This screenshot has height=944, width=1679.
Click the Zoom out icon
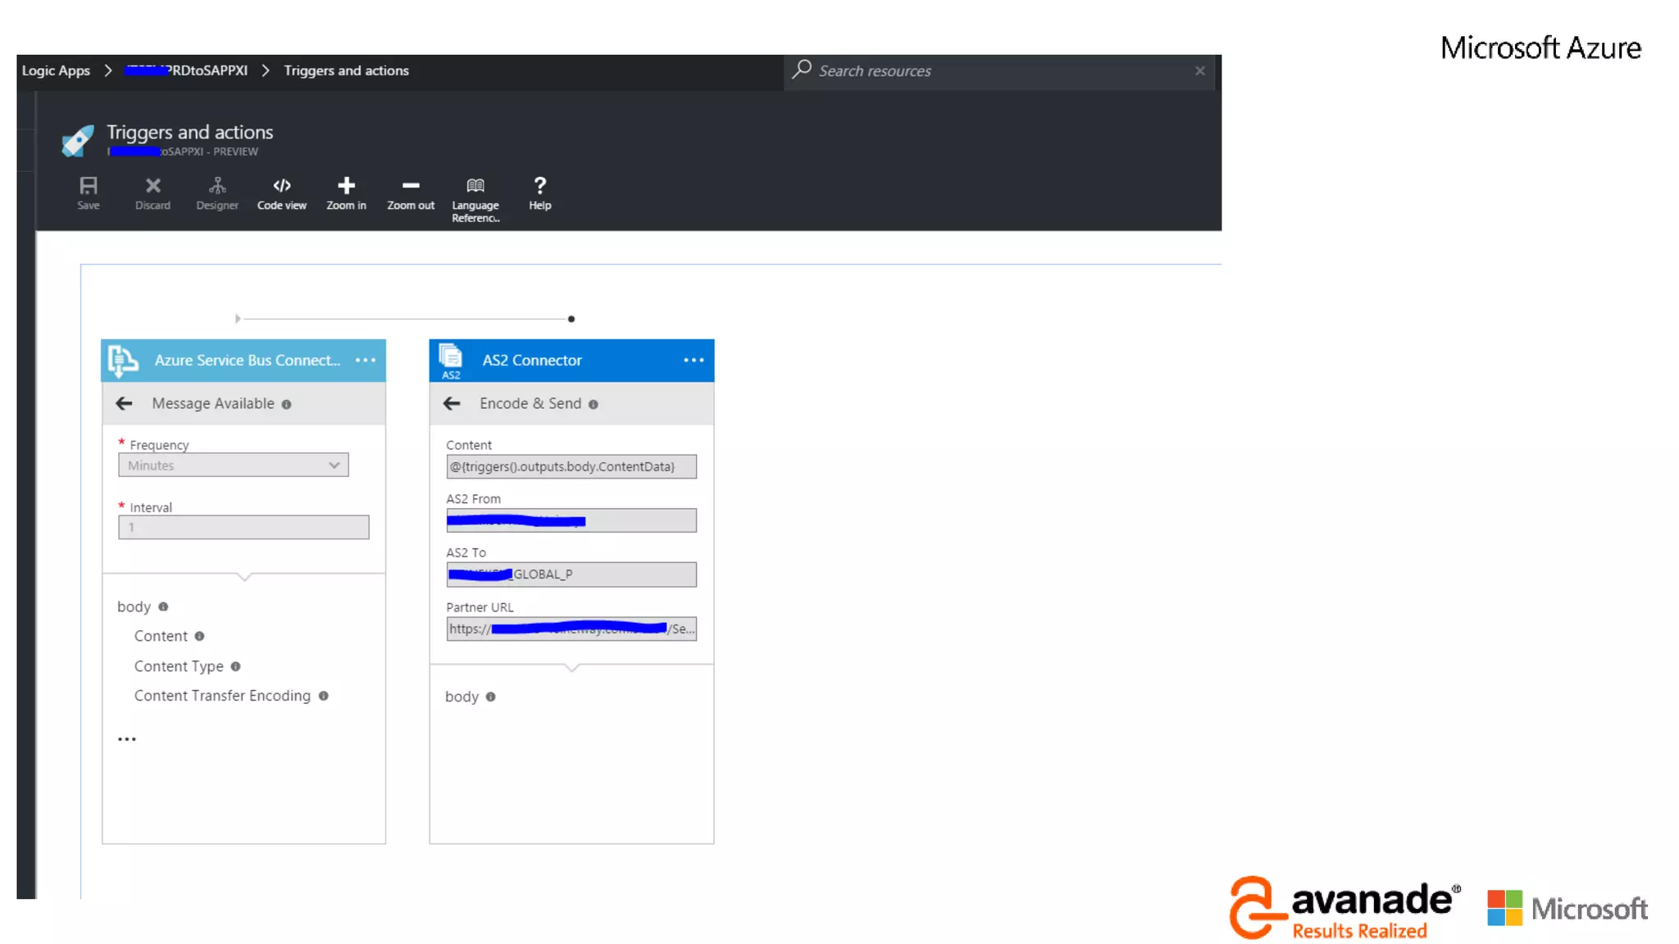point(411,193)
